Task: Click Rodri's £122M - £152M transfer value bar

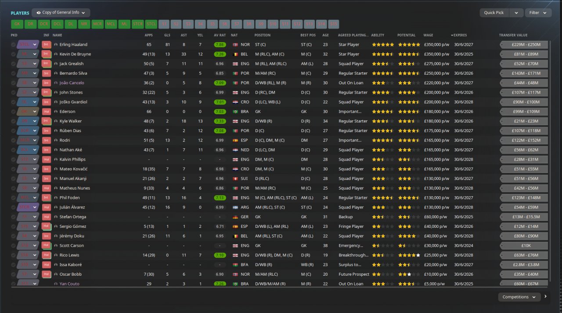Action: (524, 140)
